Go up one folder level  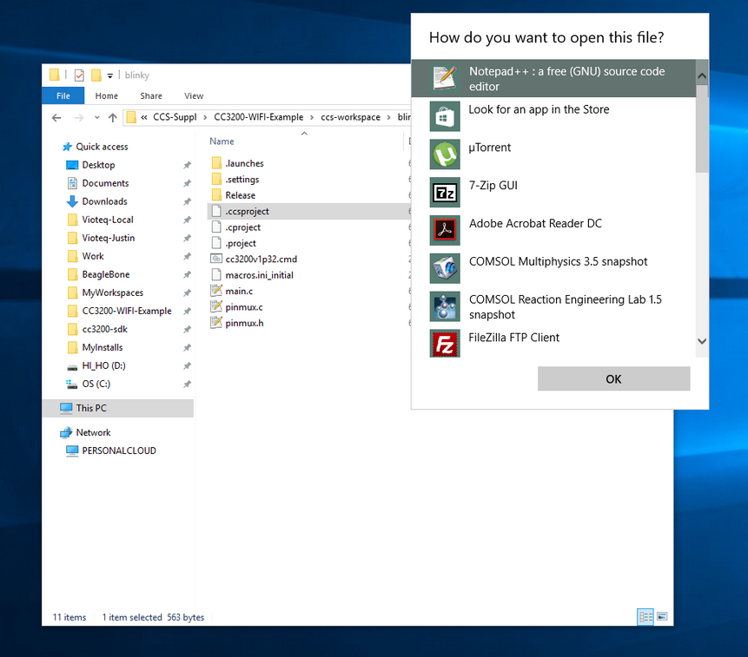tap(113, 117)
